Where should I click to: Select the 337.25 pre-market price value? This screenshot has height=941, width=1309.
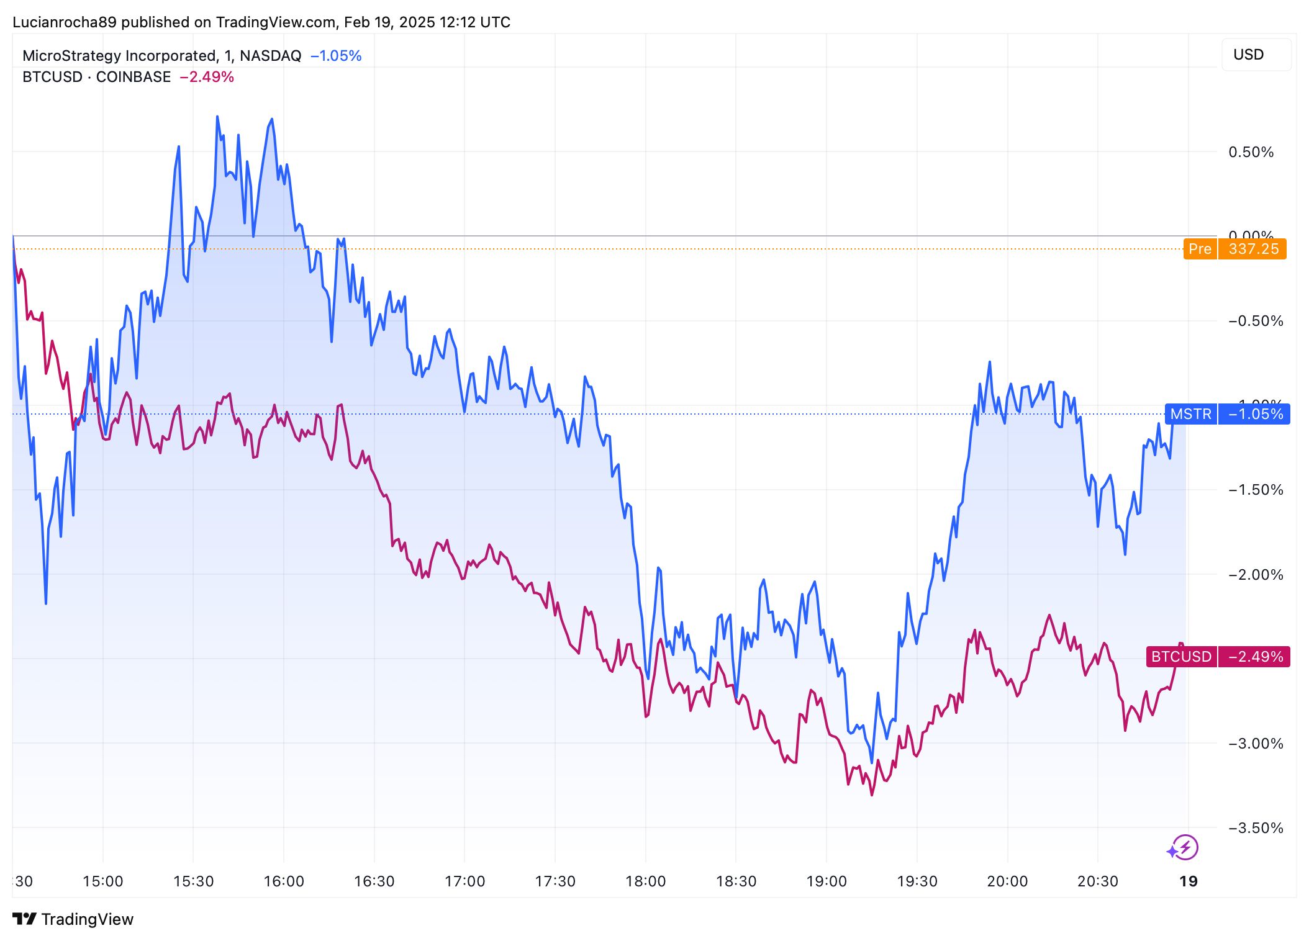click(x=1253, y=249)
